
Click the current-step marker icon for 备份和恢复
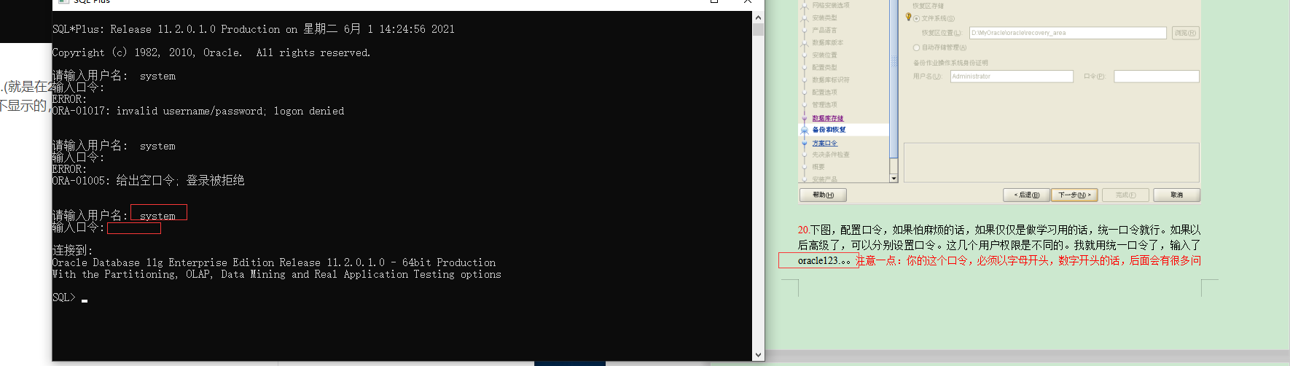click(x=805, y=130)
